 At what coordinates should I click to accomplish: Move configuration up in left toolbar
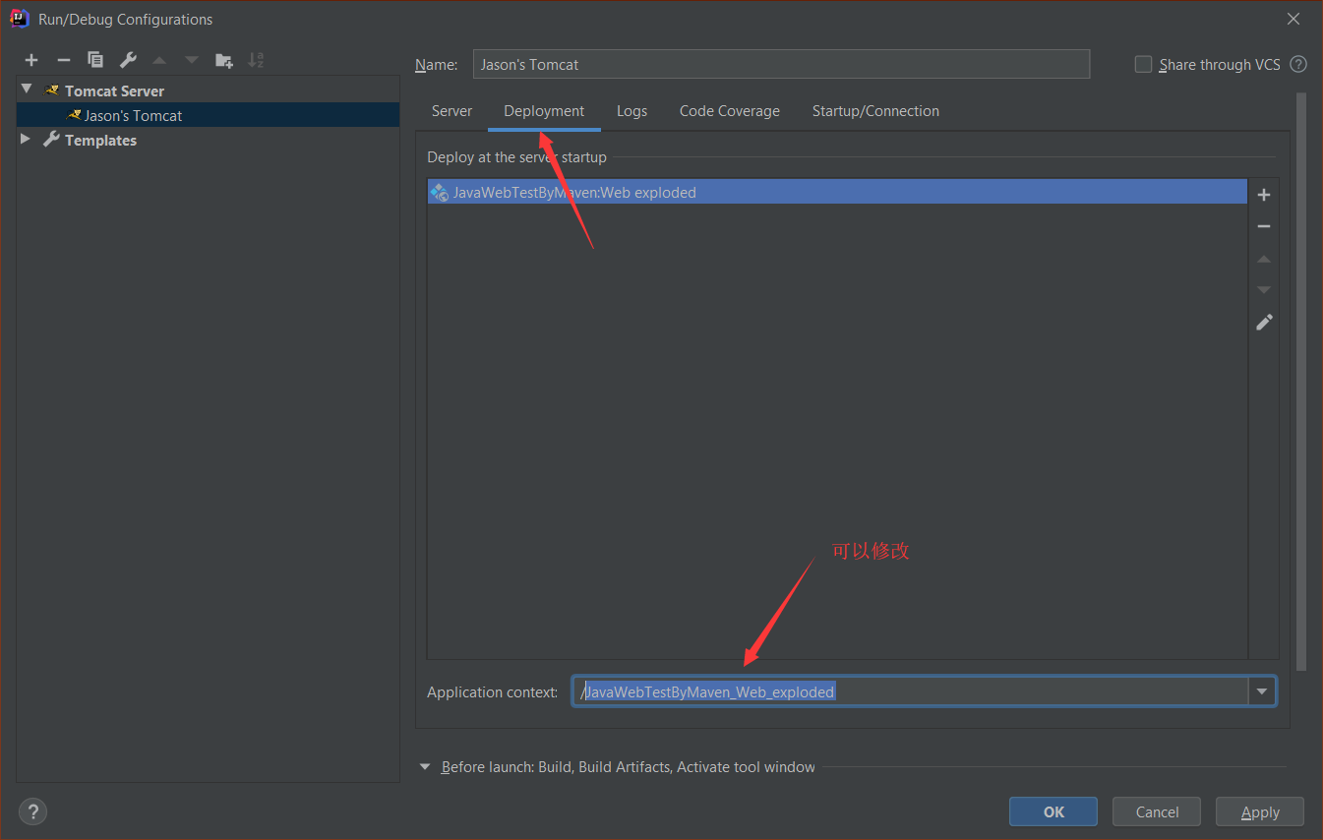click(159, 60)
